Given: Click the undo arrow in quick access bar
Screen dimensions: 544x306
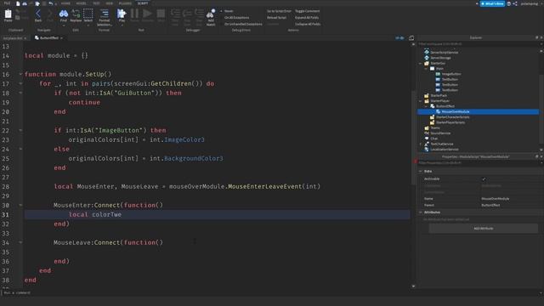Looking at the screenshot, I should click(x=51, y=3).
